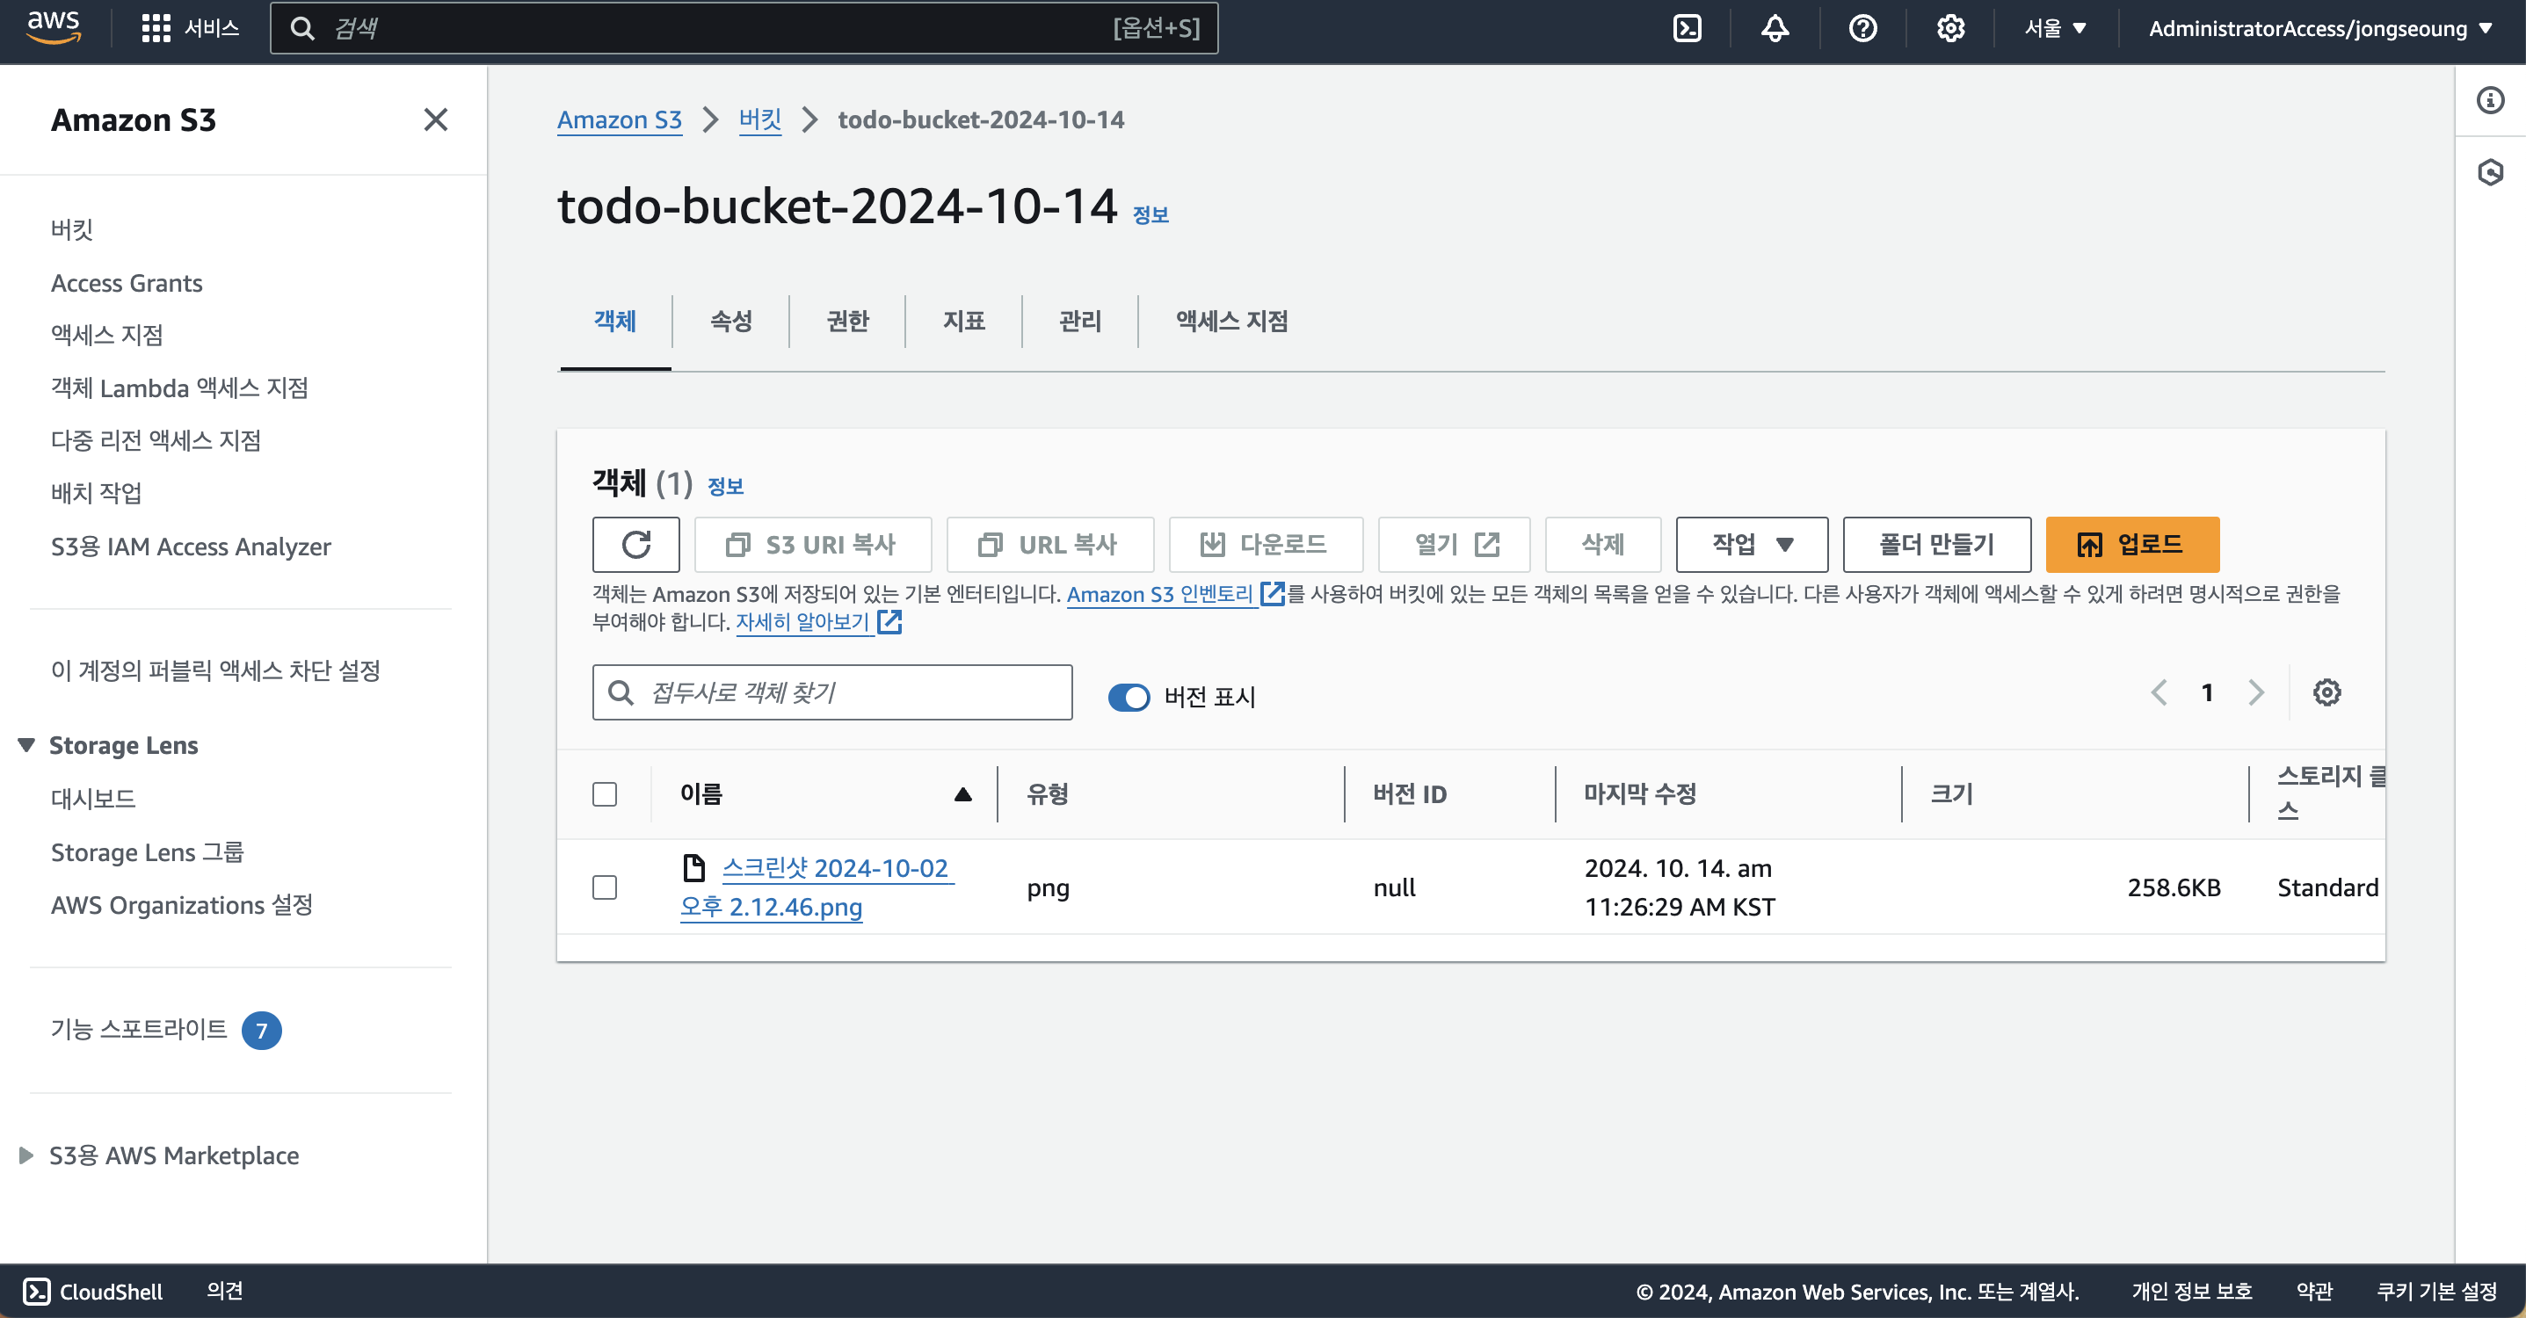Switch to the 권한 tab
Viewport: 2526px width, 1318px height.
tap(847, 321)
